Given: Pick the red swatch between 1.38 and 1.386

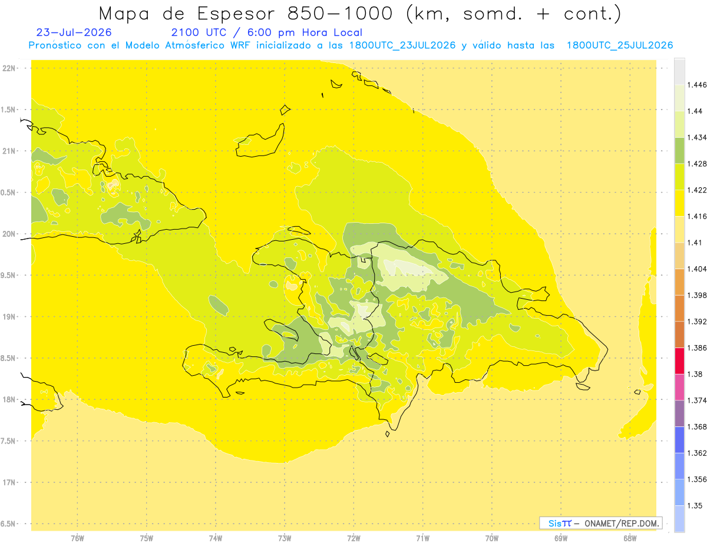Looking at the screenshot, I should [x=679, y=360].
